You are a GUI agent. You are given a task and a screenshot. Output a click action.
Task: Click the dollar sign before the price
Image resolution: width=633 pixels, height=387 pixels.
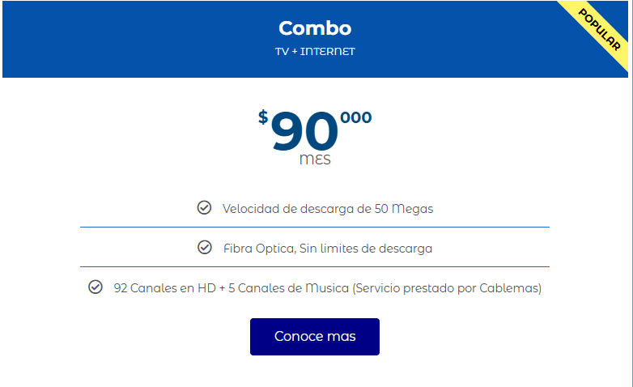point(263,117)
